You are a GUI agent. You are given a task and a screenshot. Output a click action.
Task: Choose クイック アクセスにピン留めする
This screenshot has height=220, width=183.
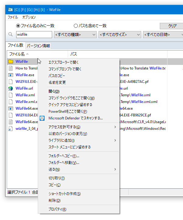point(79,105)
